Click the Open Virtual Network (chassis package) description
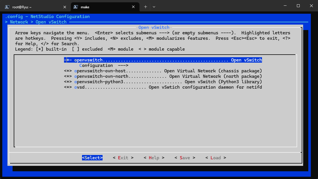Image resolution: width=318 pixels, height=179 pixels. point(213,71)
